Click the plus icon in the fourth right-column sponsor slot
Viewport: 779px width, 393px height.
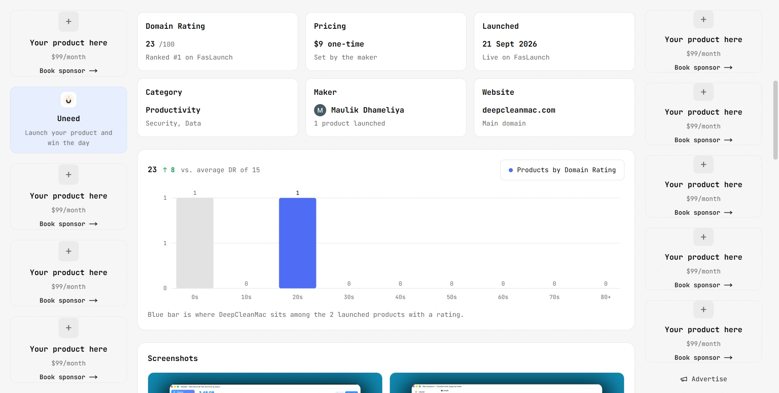click(704, 237)
